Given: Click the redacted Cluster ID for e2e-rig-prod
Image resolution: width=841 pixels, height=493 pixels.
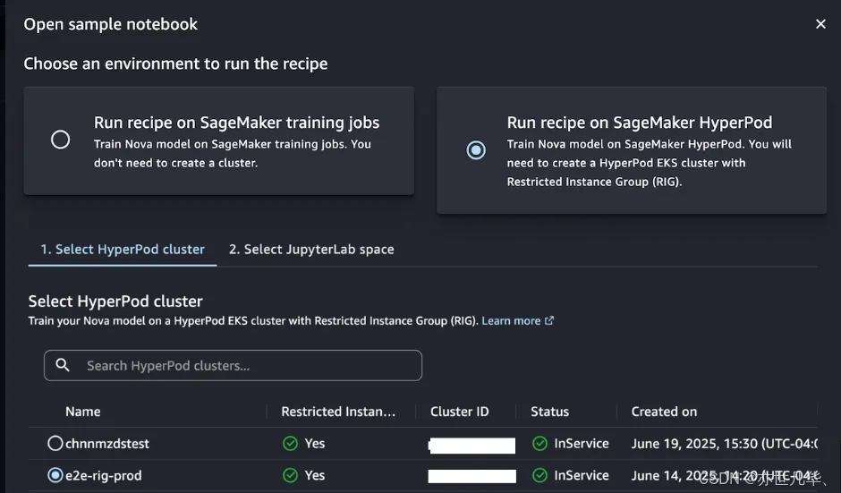Looking at the screenshot, I should click(472, 476).
